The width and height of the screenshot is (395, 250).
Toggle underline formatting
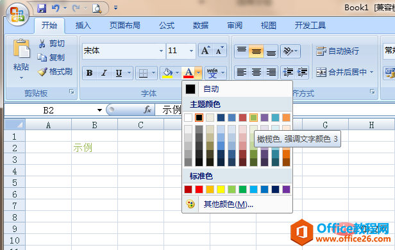(119, 73)
